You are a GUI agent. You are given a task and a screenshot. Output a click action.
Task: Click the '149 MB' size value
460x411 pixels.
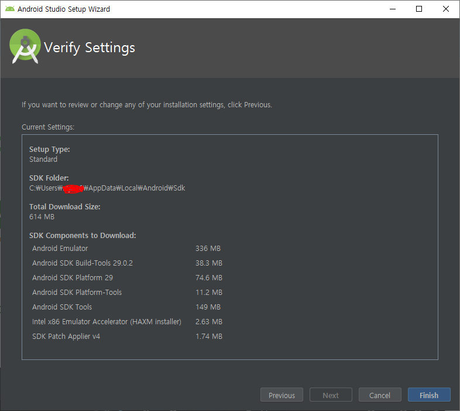pyautogui.click(x=208, y=307)
